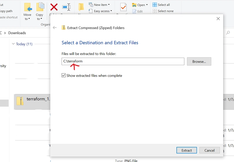Toggle Show extracted files when complete
The width and height of the screenshot is (234, 162).
click(x=63, y=75)
